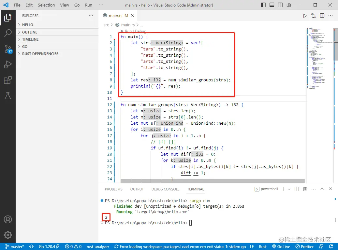Open terminal launch profile dropdown arrow
338x250 pixels.
(x=289, y=189)
